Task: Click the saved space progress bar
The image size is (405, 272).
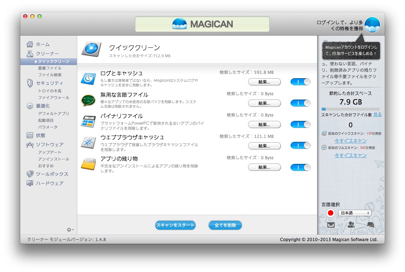Action: click(x=351, y=109)
